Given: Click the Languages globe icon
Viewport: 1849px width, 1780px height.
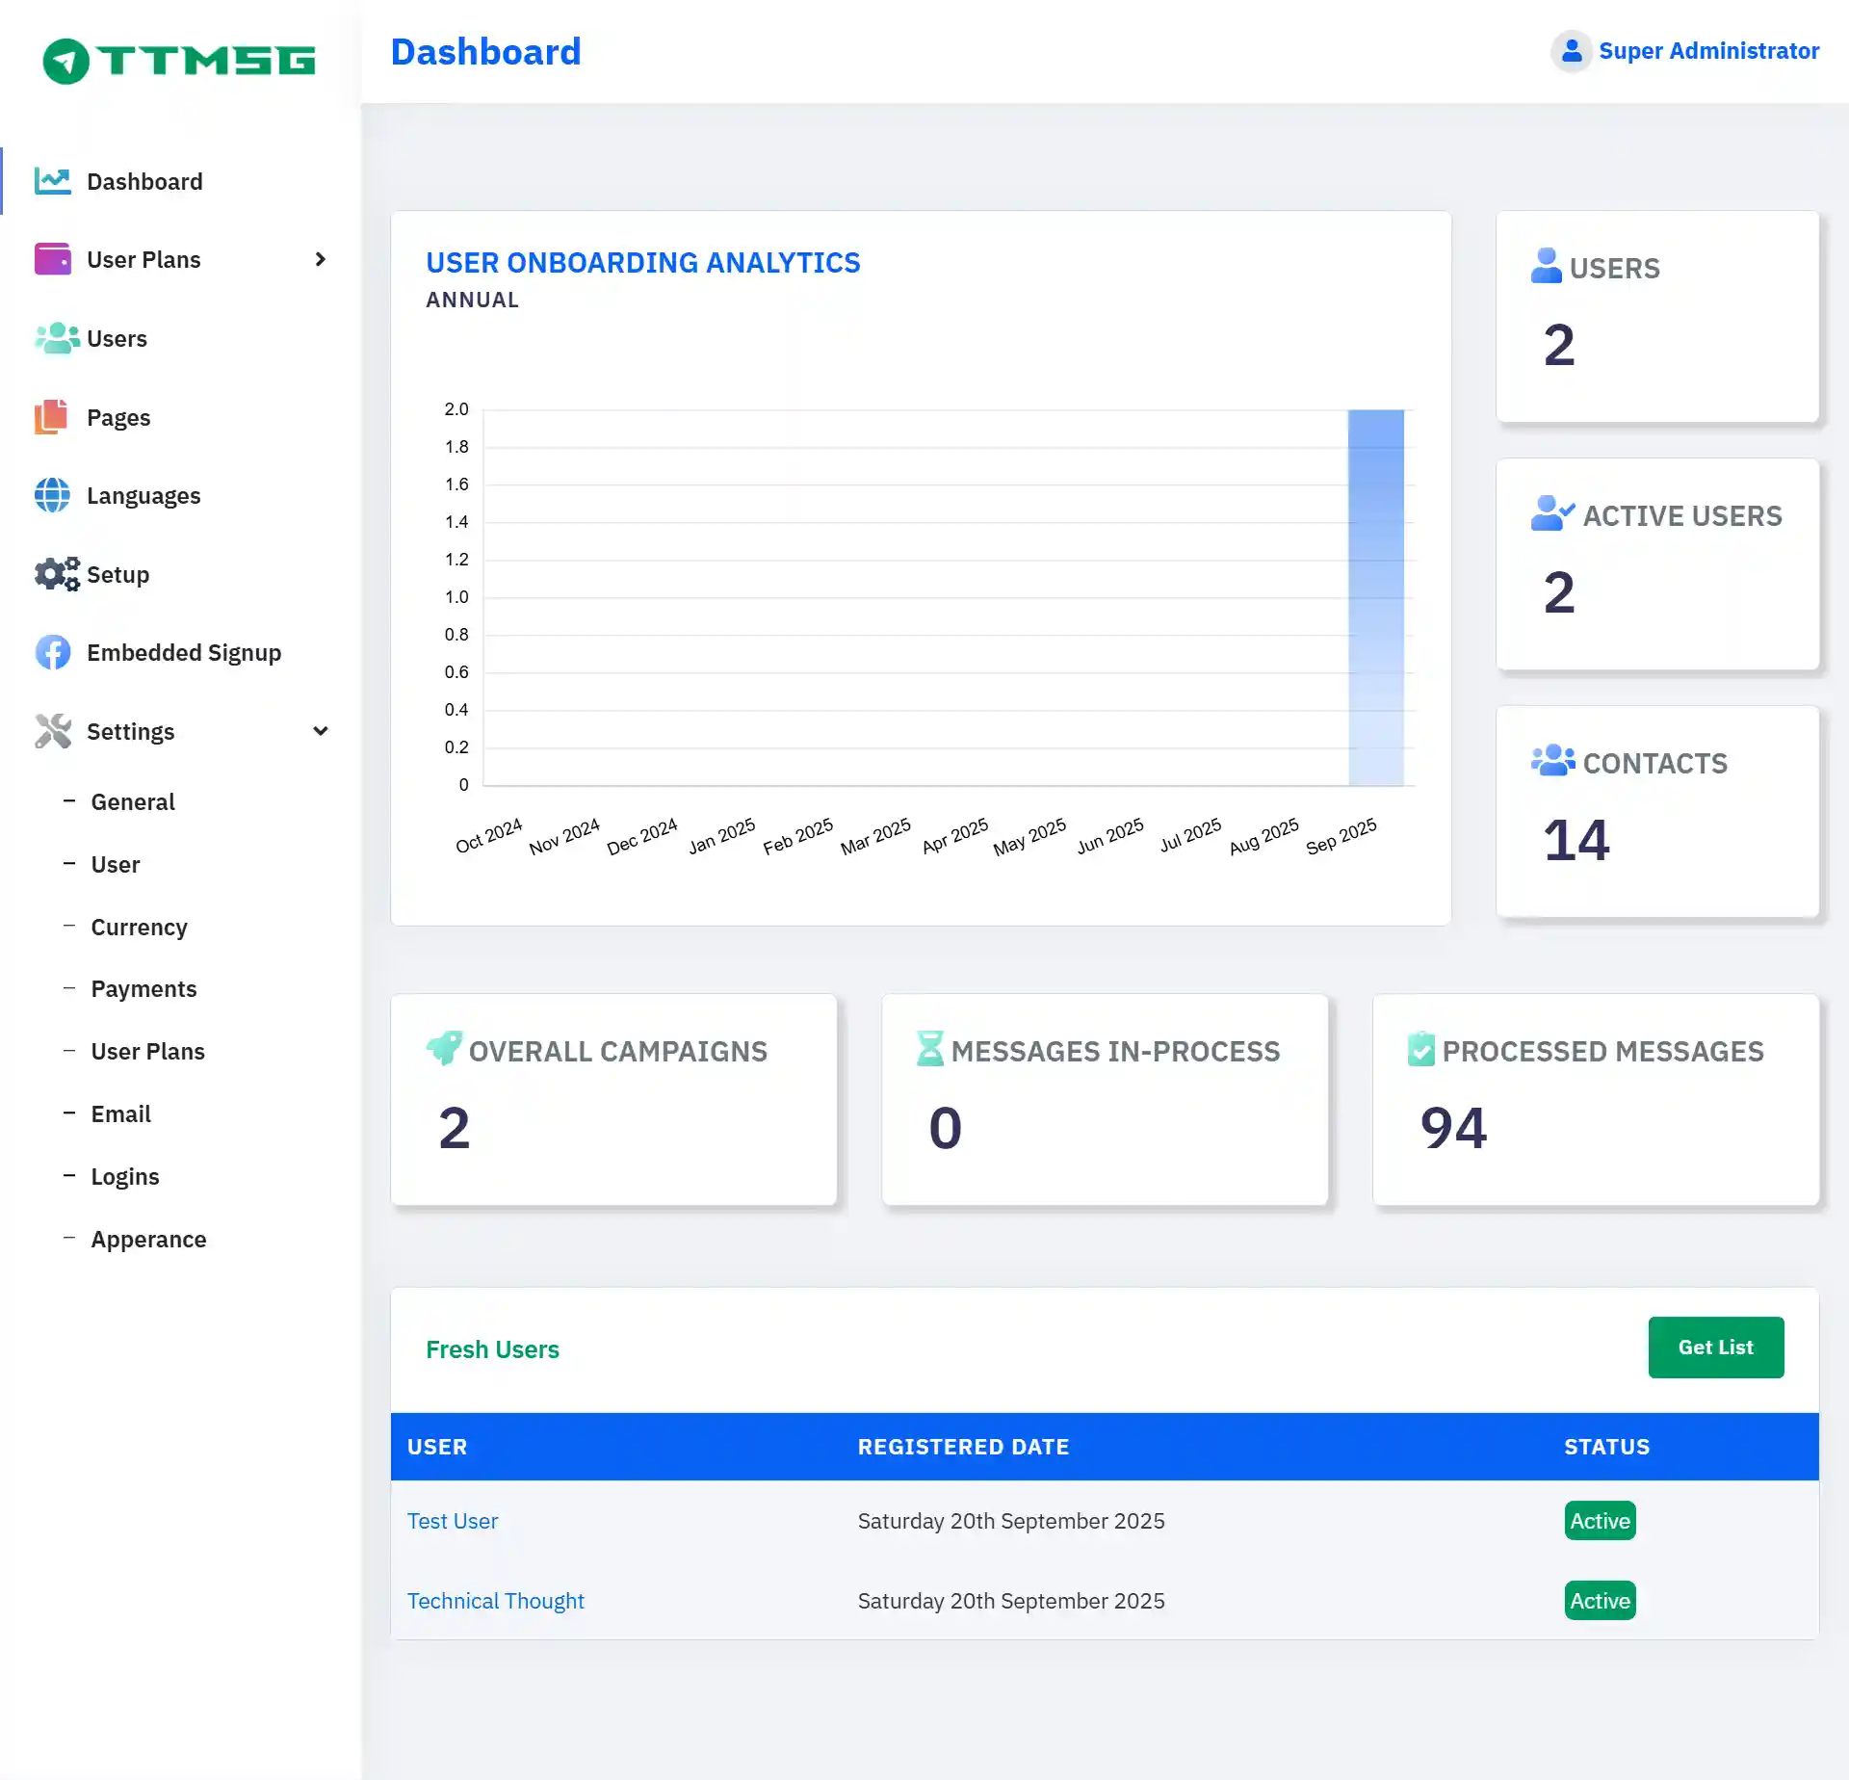Looking at the screenshot, I should [x=53, y=495].
